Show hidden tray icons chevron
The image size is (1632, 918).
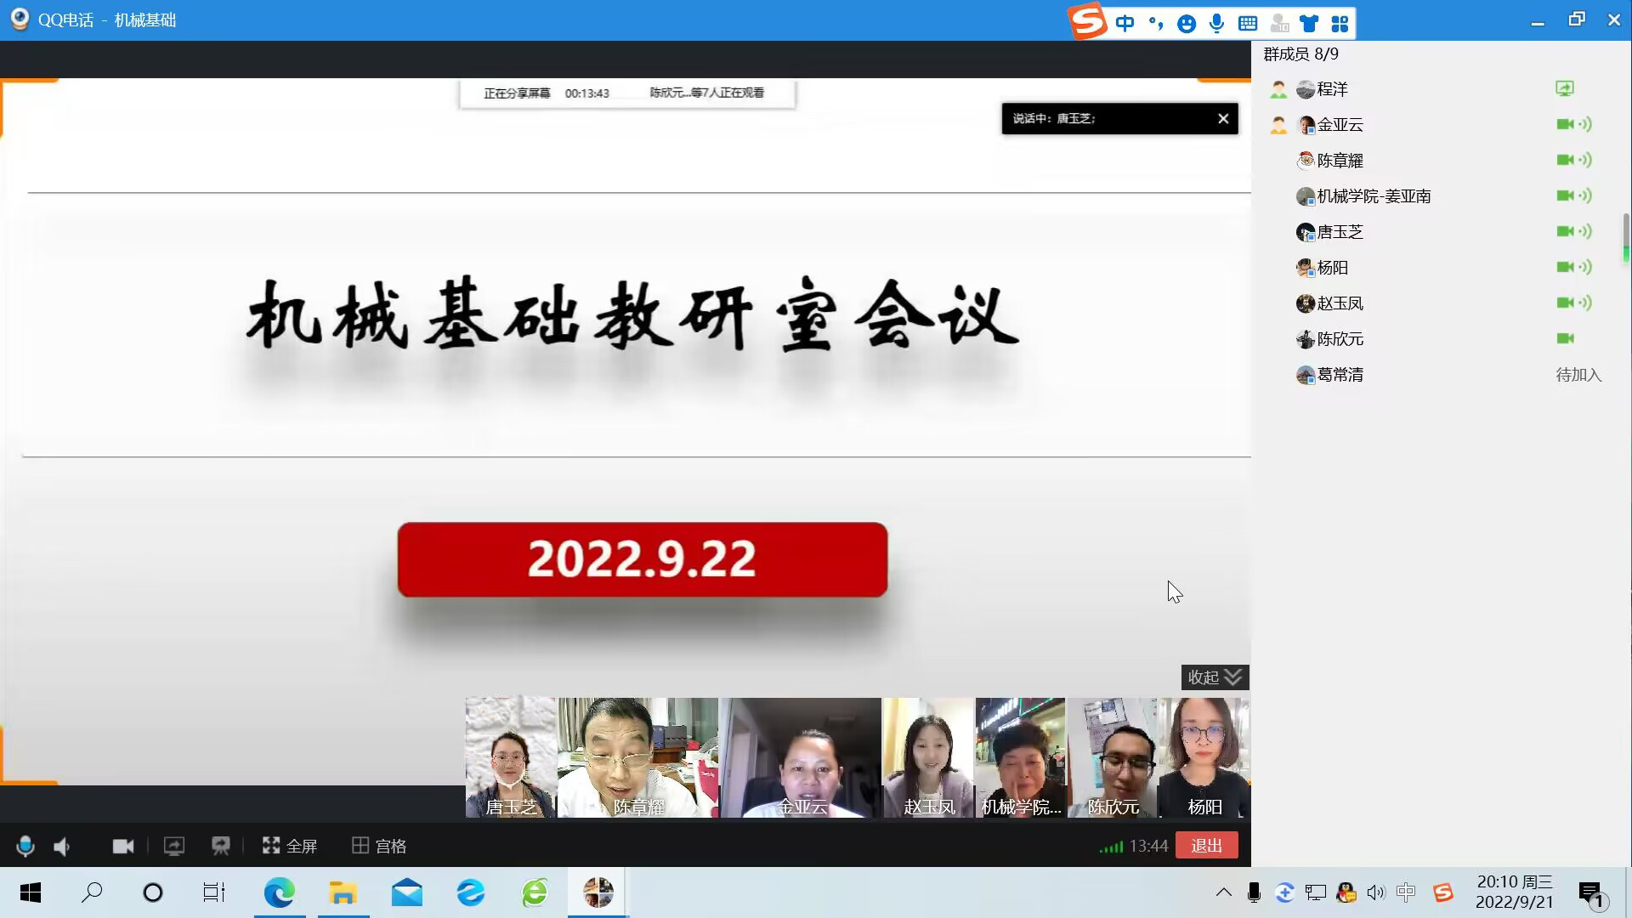tap(1224, 892)
